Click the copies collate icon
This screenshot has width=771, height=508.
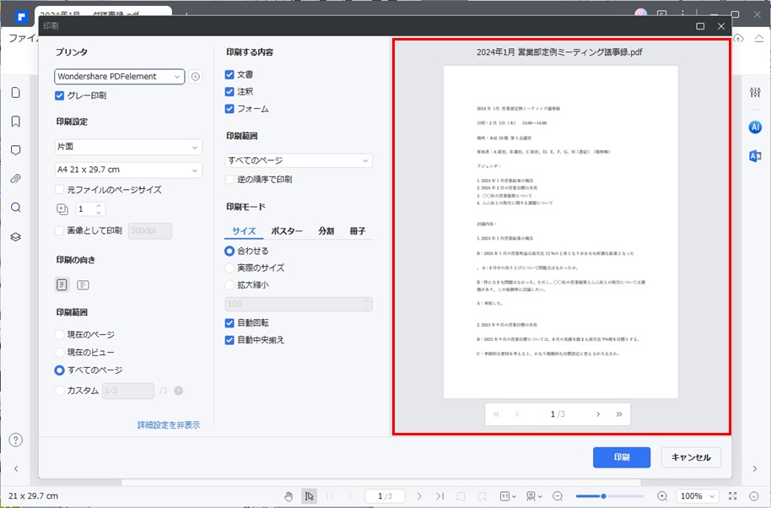[x=62, y=209]
